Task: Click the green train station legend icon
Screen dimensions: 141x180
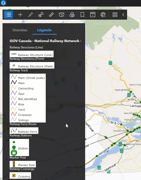Action: (x=14, y=153)
